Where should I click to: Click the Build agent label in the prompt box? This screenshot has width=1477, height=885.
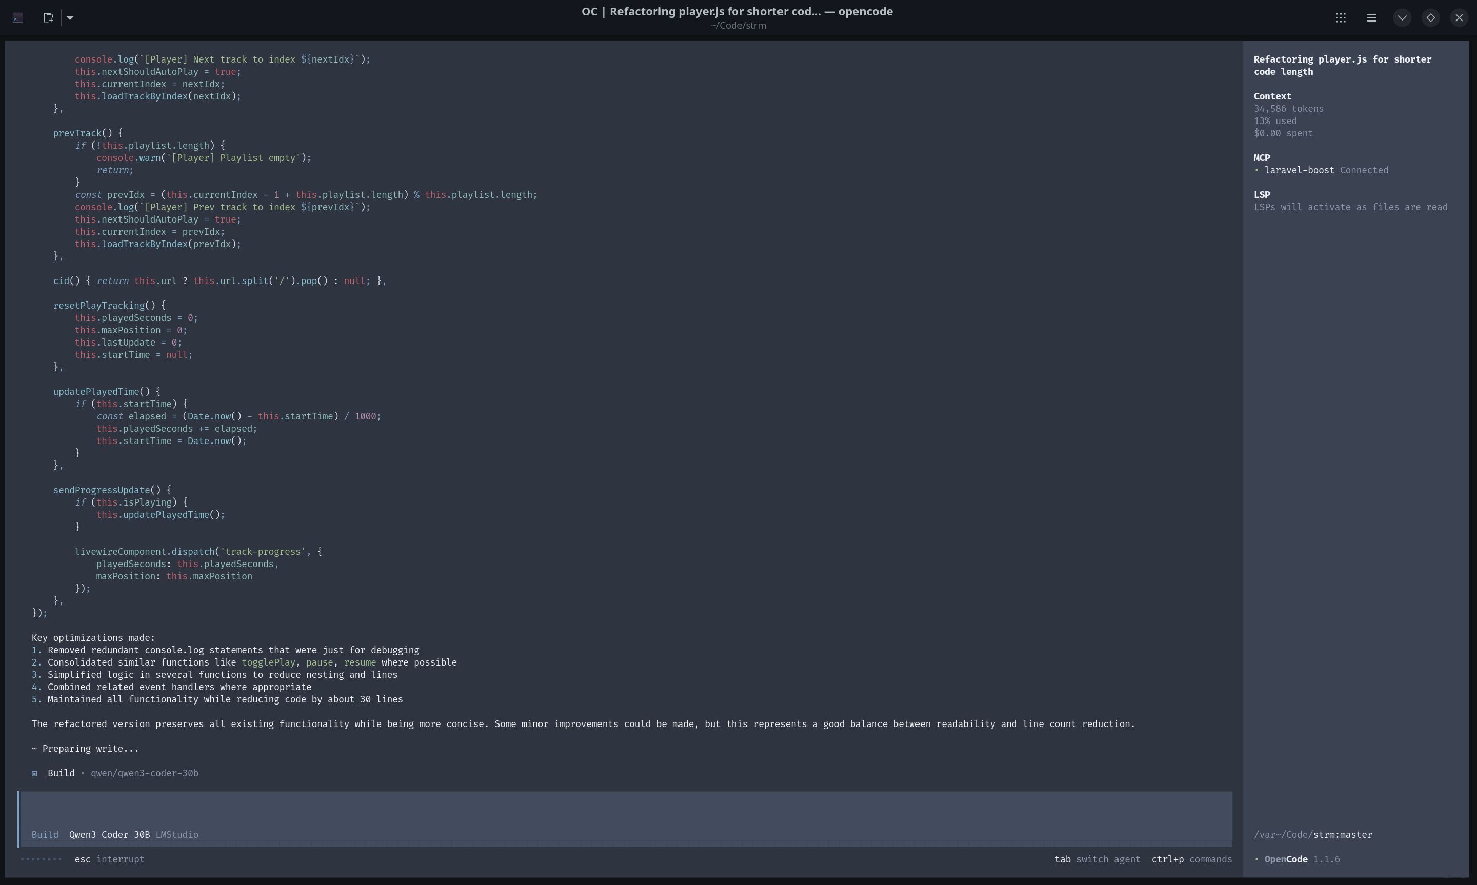click(45, 834)
